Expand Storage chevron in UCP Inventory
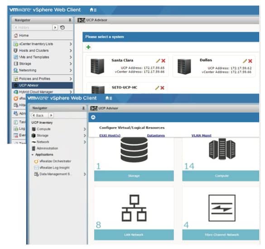265x249 pixels. pyautogui.click(x=85, y=136)
